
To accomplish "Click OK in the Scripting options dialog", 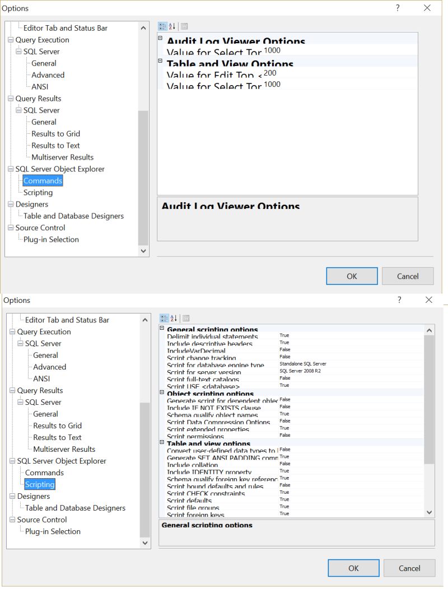I will (353, 568).
